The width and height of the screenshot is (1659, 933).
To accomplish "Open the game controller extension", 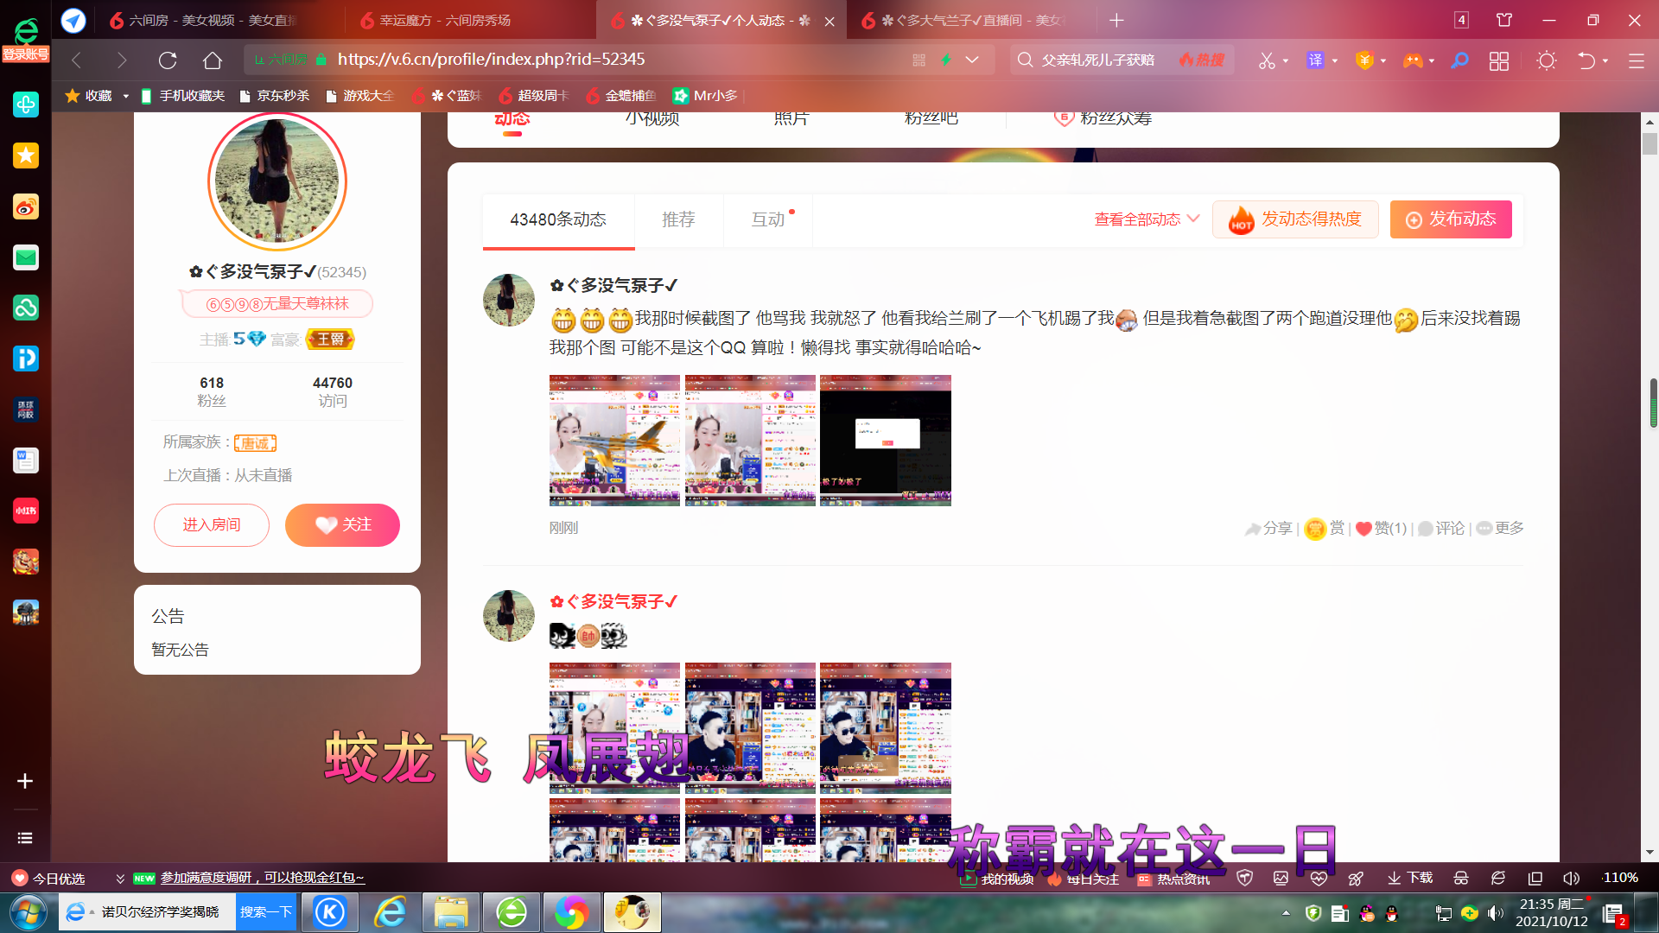I will (1413, 60).
